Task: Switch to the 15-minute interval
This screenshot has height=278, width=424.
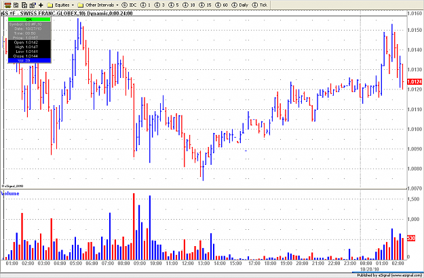Action: click(206, 5)
